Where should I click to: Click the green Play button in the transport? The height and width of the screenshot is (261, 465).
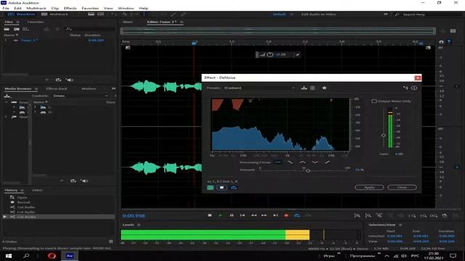pos(220,215)
